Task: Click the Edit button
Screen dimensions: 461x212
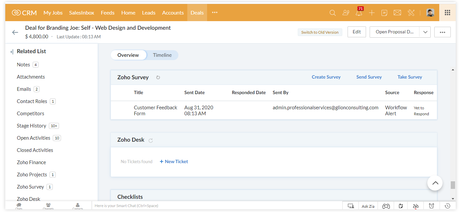Action: pos(357,32)
